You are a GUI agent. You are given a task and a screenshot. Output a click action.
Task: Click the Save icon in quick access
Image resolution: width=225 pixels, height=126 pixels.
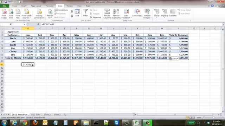[6, 2]
